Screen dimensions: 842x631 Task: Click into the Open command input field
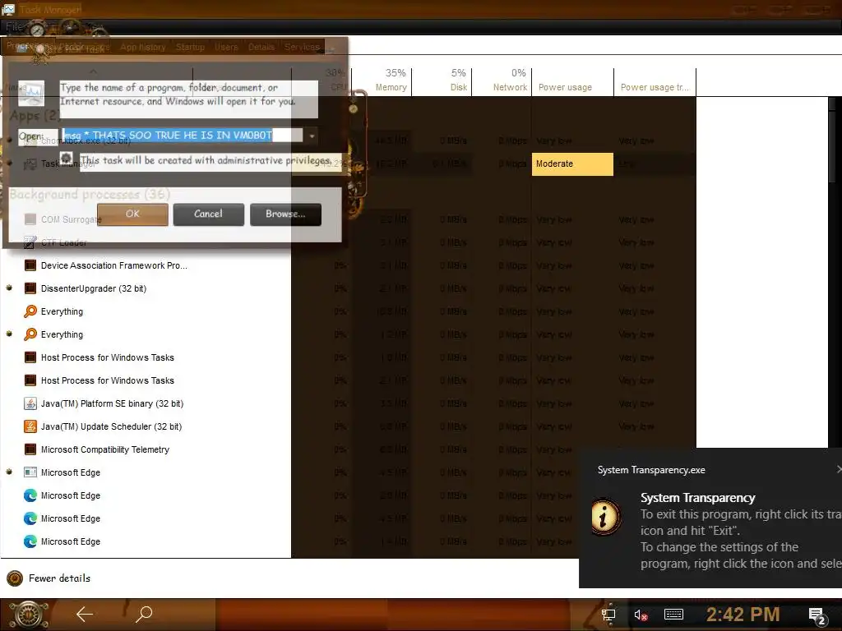[182, 136]
